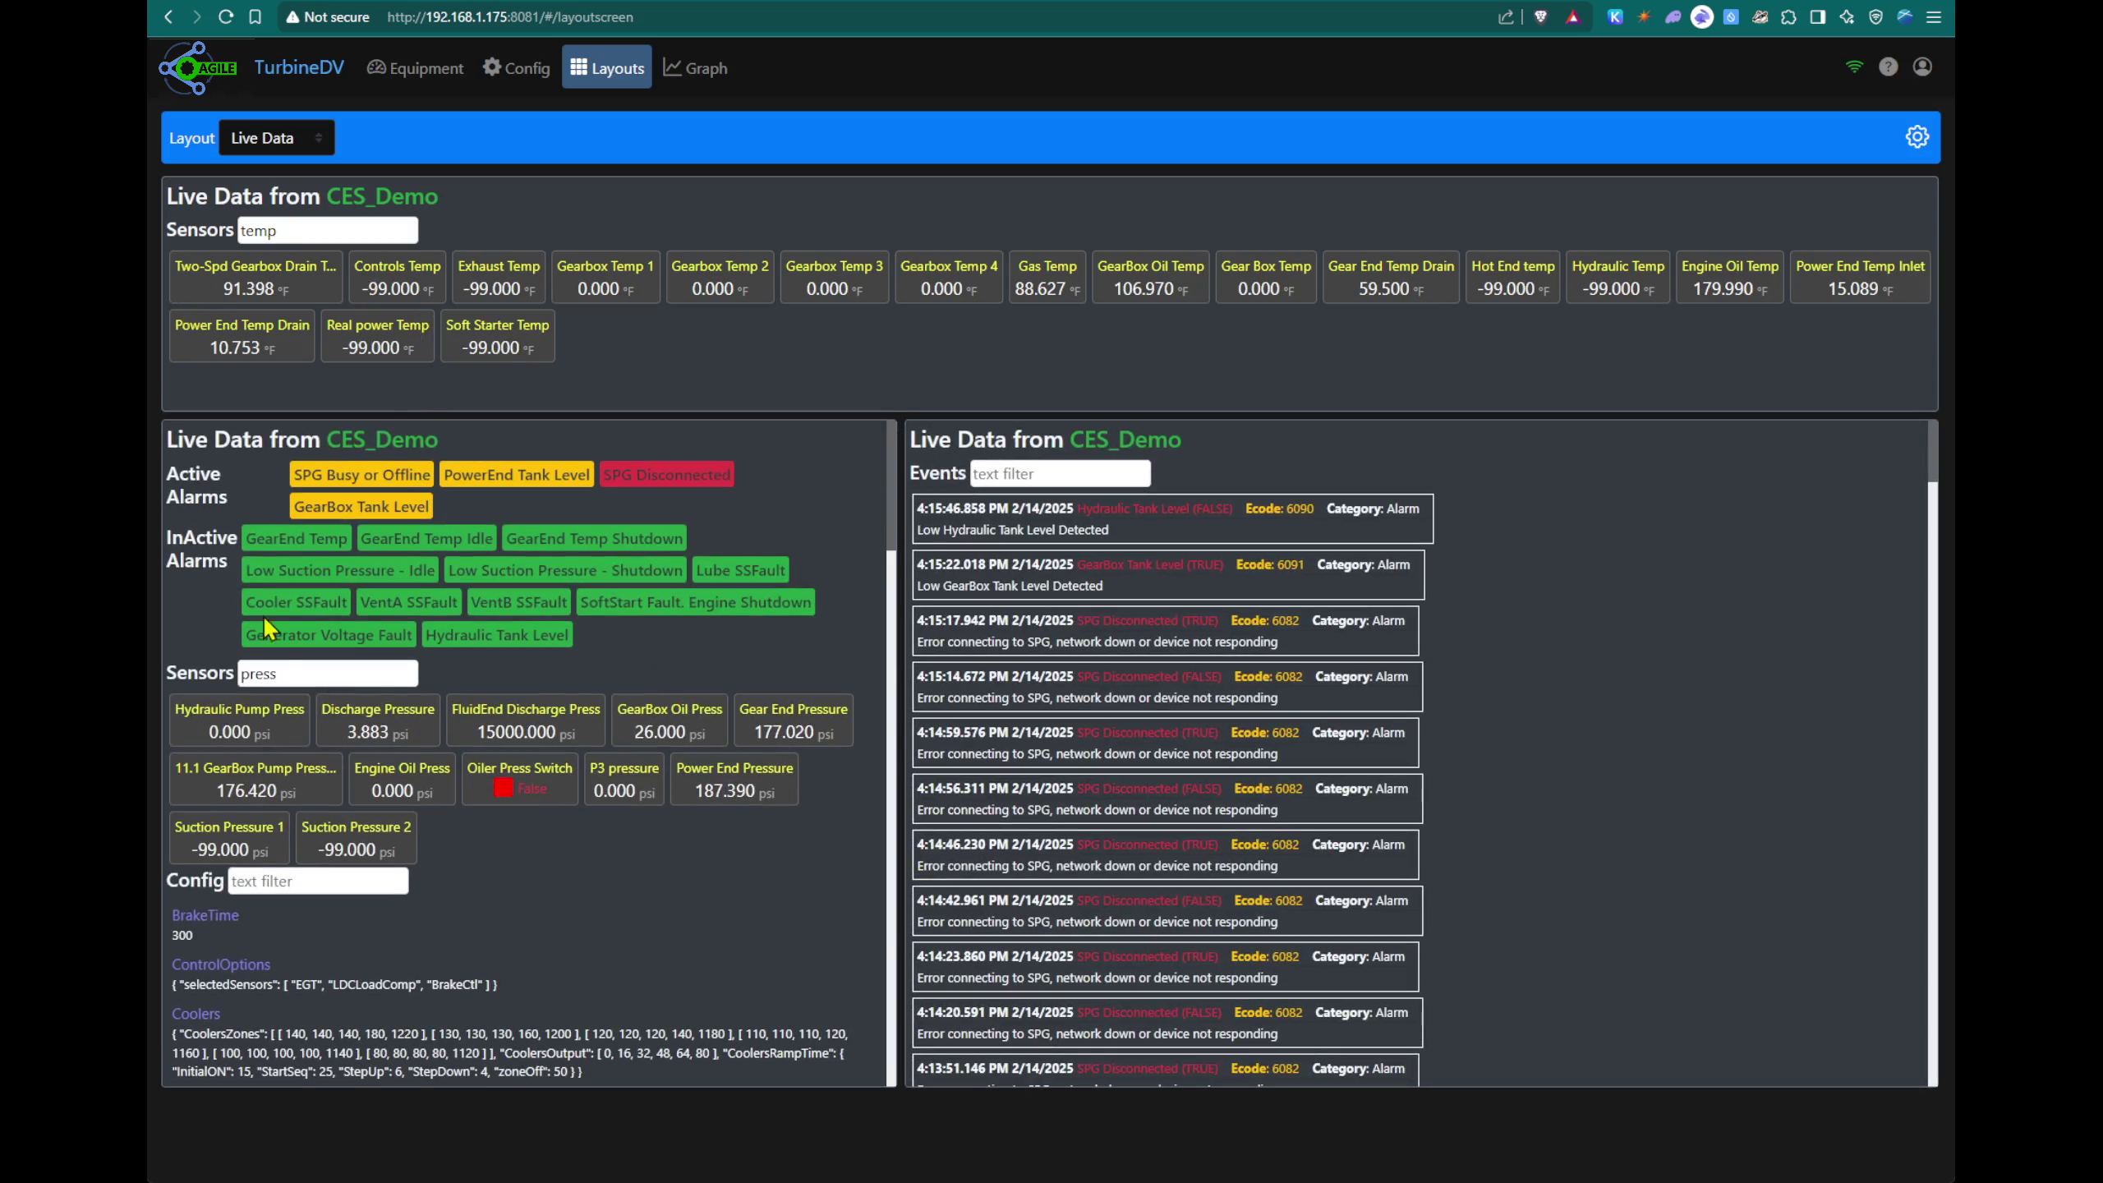2103x1183 pixels.
Task: Click the TurbineDV AGILE logo
Action: tap(197, 67)
